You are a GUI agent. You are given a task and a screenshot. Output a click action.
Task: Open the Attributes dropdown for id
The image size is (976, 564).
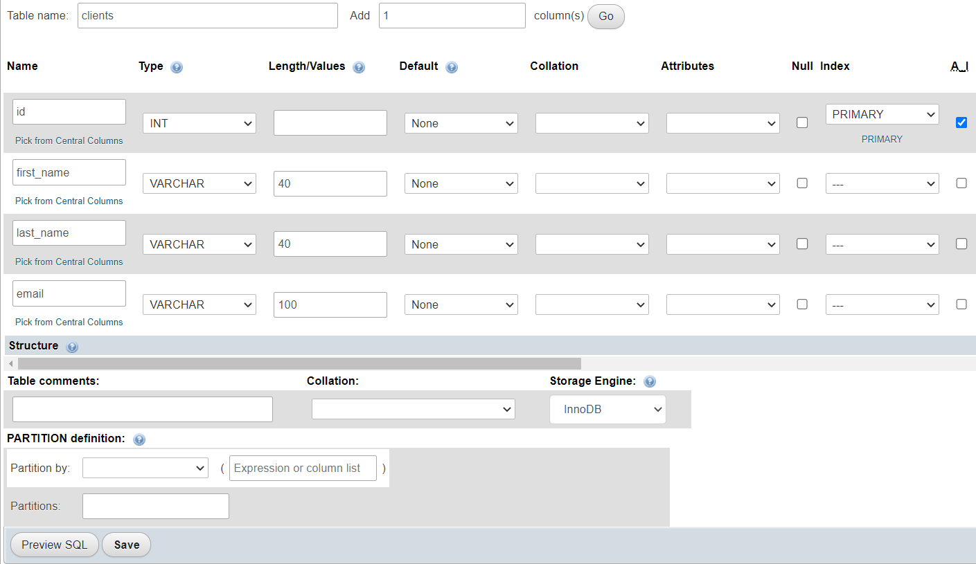pos(723,123)
